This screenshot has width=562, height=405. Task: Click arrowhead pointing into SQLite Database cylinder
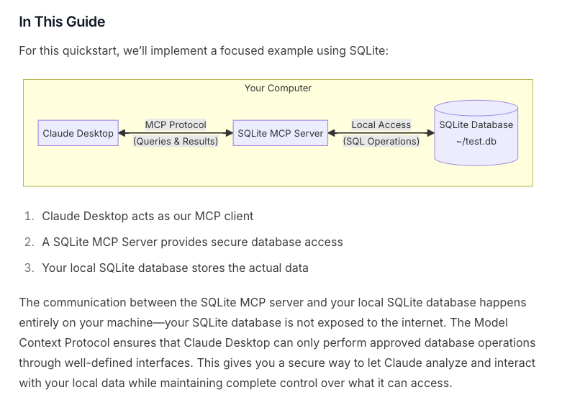(430, 133)
